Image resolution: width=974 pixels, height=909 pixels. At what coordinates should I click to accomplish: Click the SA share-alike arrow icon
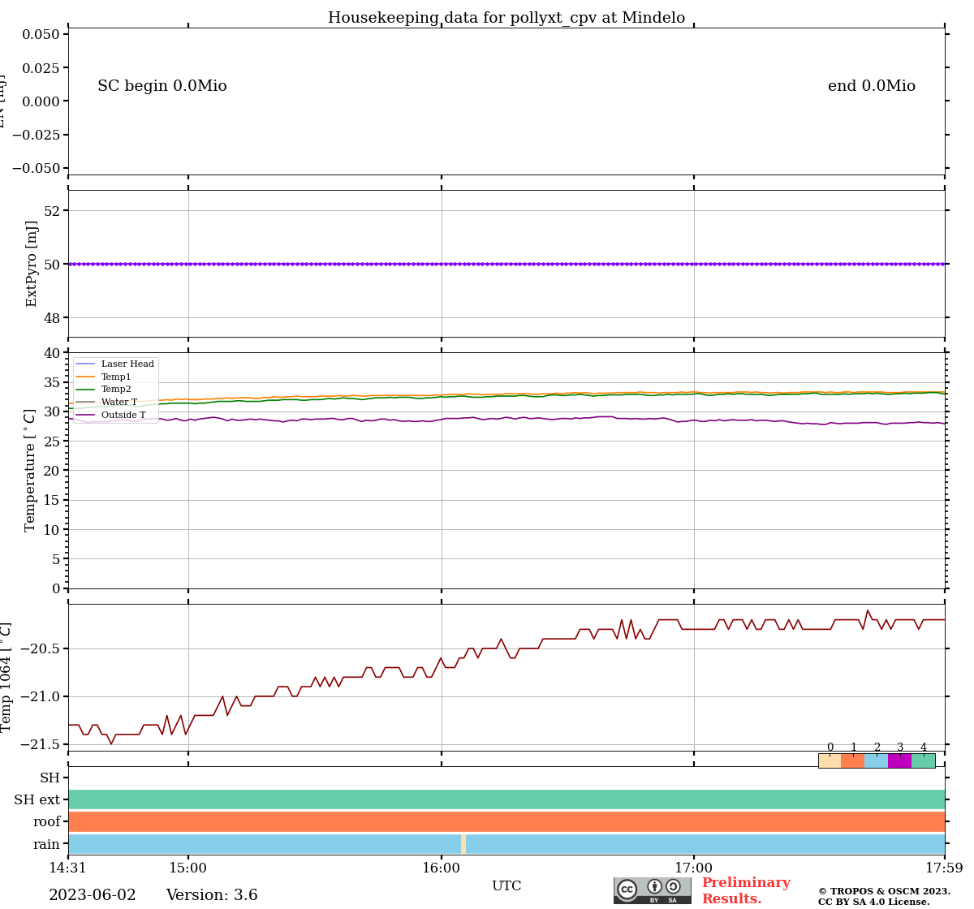point(673,886)
